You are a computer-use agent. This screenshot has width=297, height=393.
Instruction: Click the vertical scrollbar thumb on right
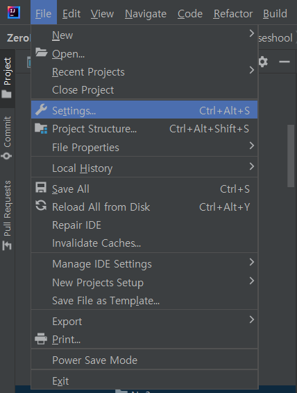(x=291, y=156)
